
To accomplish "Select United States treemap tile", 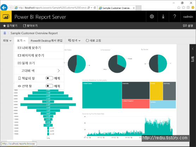I will (x=102, y=95).
